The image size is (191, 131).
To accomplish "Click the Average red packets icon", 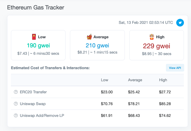I will point(89,37).
